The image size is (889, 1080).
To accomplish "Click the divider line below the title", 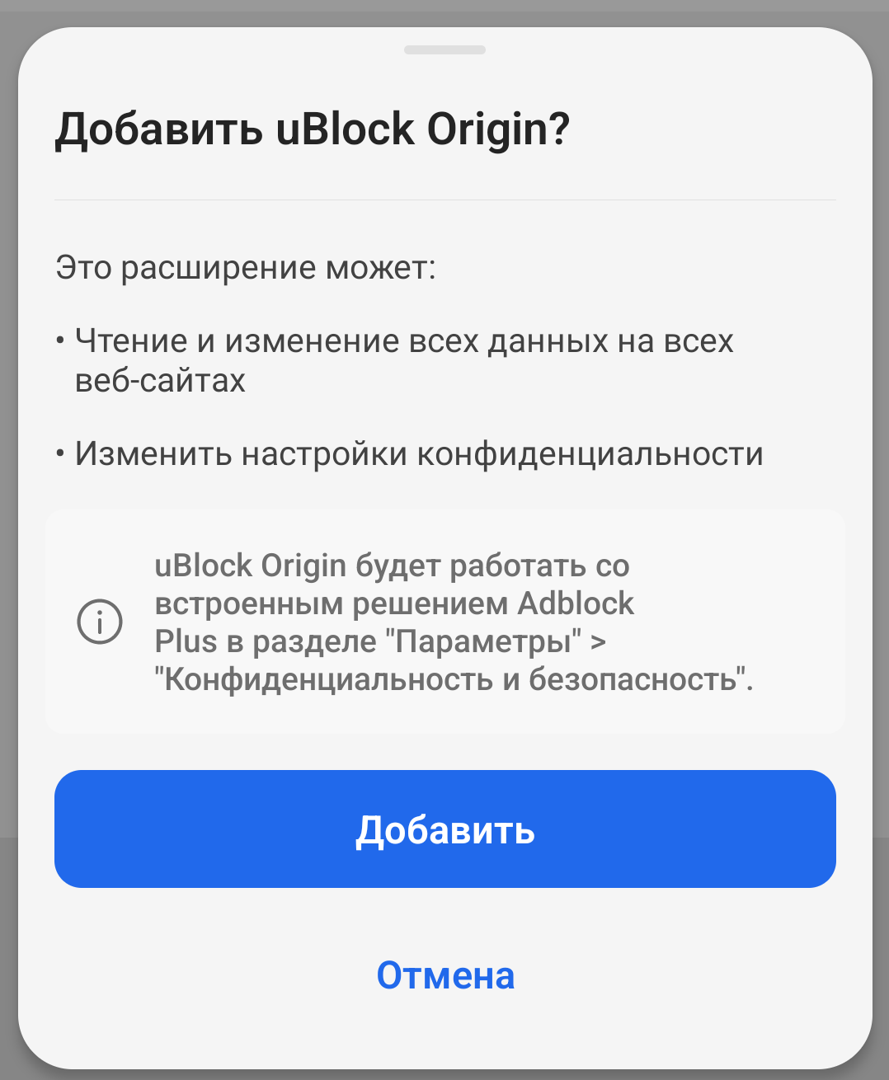I will click(x=445, y=200).
